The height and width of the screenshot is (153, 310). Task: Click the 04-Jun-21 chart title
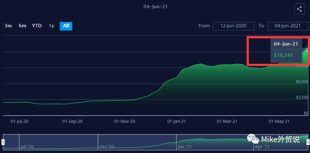[x=155, y=7]
